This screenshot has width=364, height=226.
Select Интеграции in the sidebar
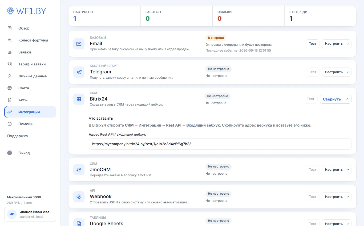click(30, 112)
